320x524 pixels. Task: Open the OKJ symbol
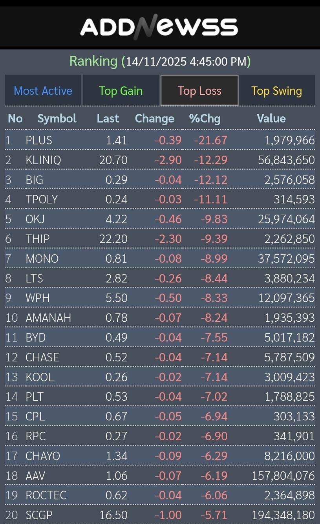pyautogui.click(x=35, y=219)
